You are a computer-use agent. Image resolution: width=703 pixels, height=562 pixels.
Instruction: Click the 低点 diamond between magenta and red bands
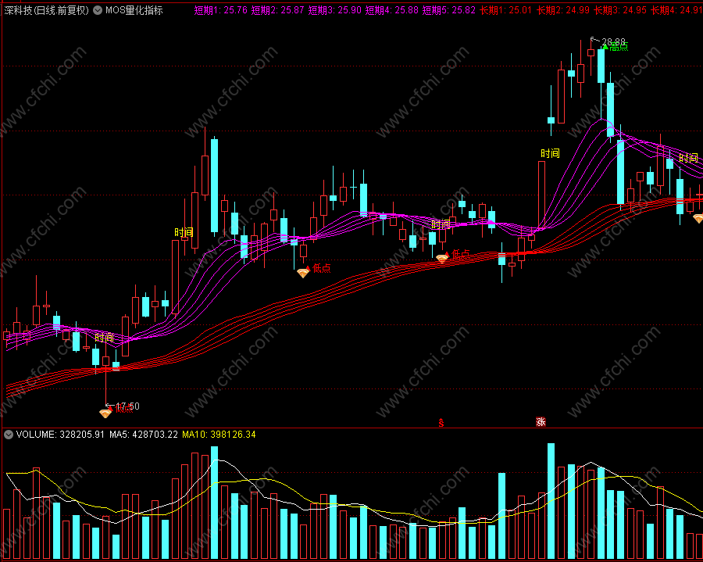tap(303, 273)
